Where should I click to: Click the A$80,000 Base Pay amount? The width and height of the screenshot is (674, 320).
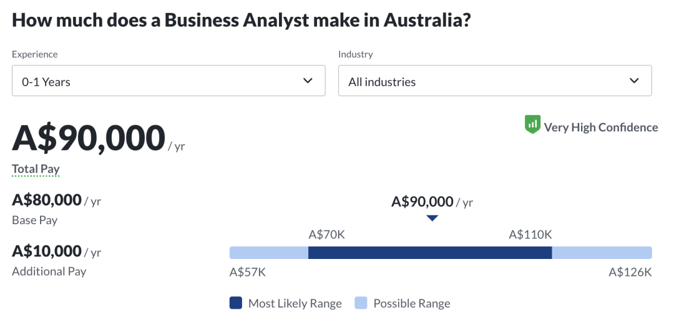tap(47, 200)
